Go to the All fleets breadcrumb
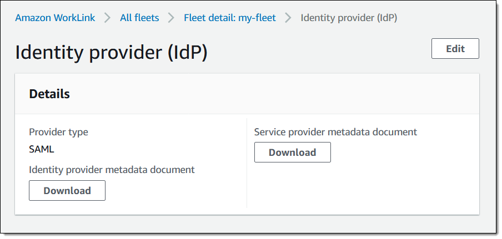 pos(139,18)
